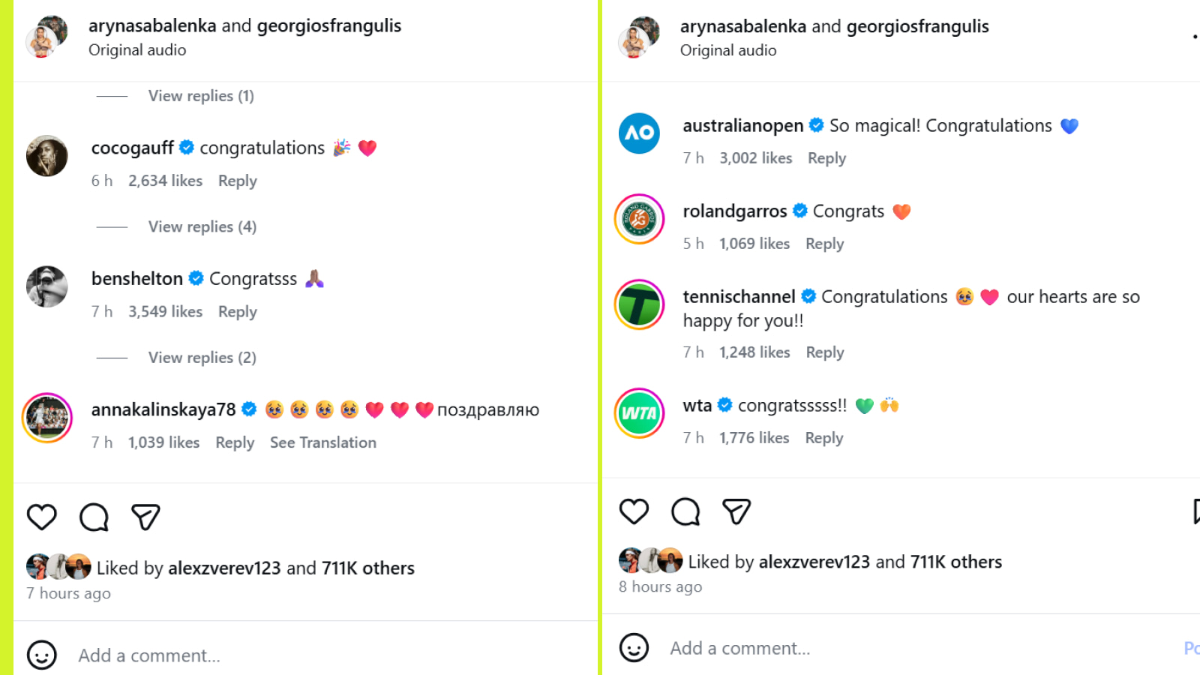Screen dimensions: 1200x675
Task: Click See Translation on annakalinskaya78's comment
Action: point(323,442)
